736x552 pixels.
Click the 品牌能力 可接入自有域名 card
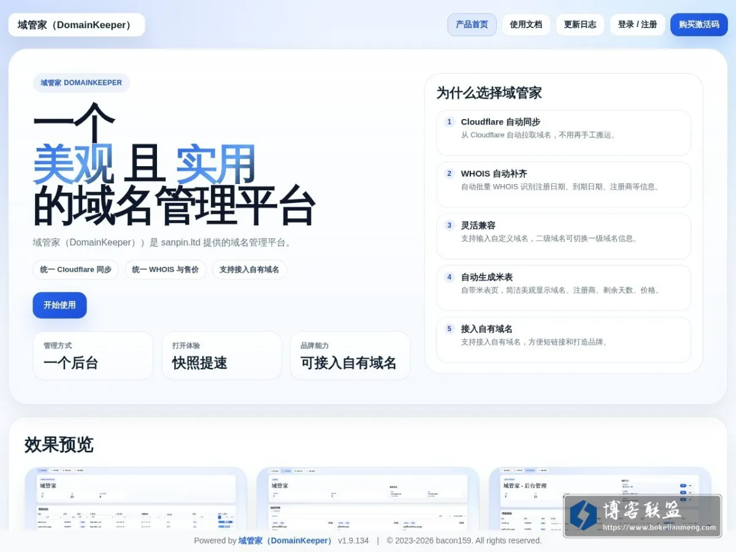click(x=350, y=356)
